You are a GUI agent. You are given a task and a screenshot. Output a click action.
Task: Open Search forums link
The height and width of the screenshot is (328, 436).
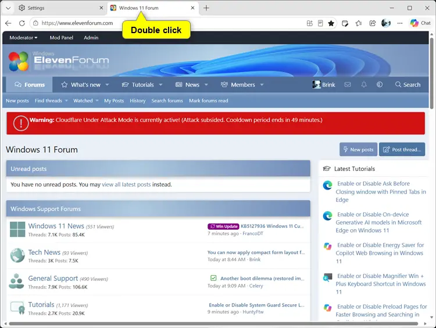point(167,101)
